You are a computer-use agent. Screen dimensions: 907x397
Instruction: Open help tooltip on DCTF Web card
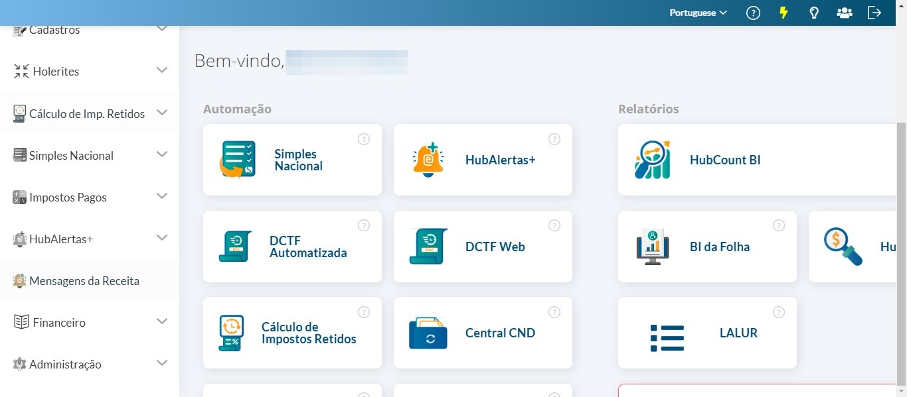554,225
